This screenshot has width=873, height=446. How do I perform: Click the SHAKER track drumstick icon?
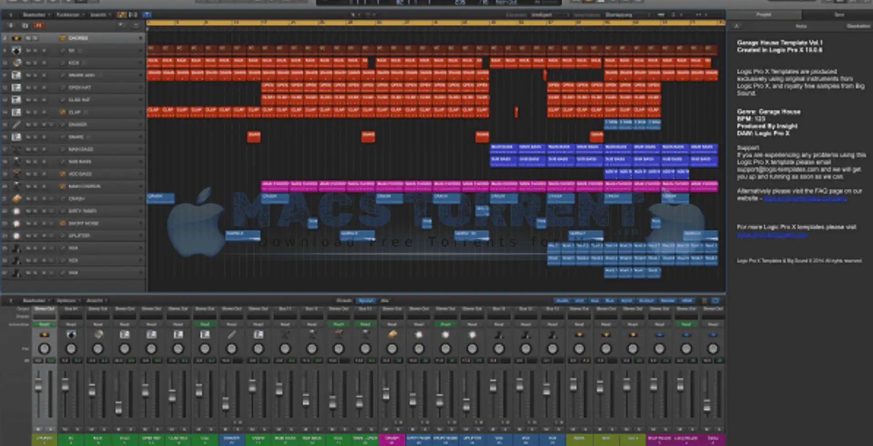point(16,124)
